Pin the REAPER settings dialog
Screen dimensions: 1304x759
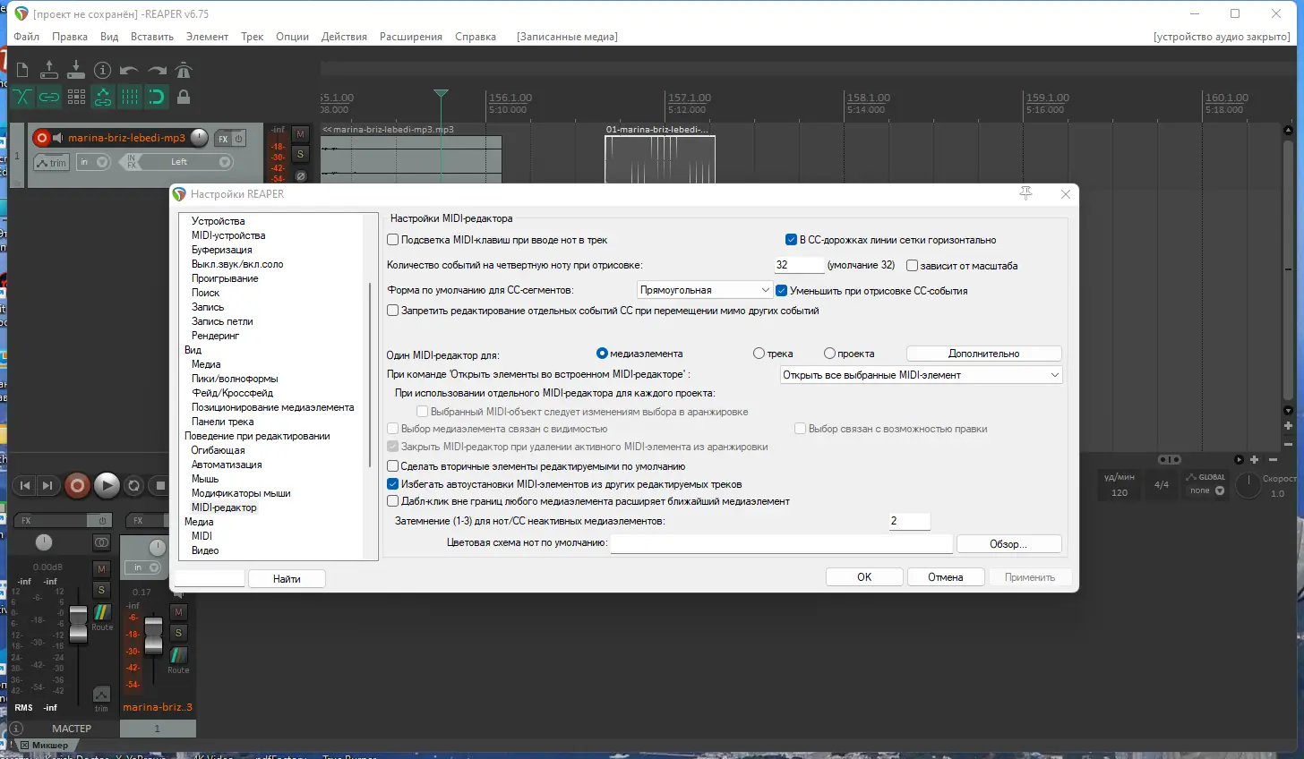[1025, 193]
